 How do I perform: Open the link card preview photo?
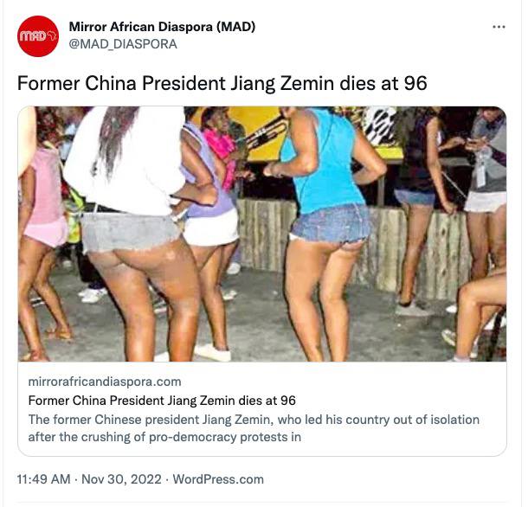pyautogui.click(x=262, y=234)
